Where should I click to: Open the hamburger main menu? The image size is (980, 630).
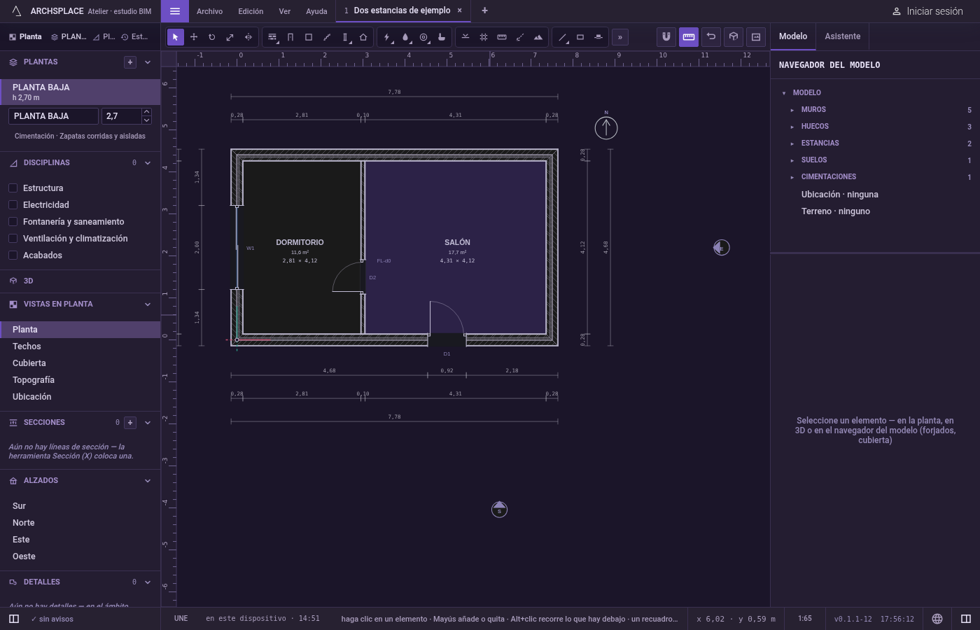click(x=175, y=11)
